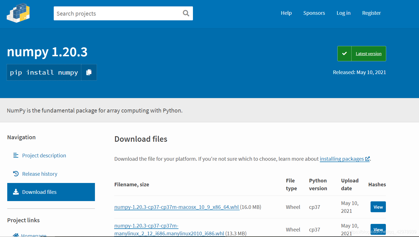Screen dimensions: 419x237
Task: Select the (16.0 MB) file size text
Action: [x=251, y=207]
